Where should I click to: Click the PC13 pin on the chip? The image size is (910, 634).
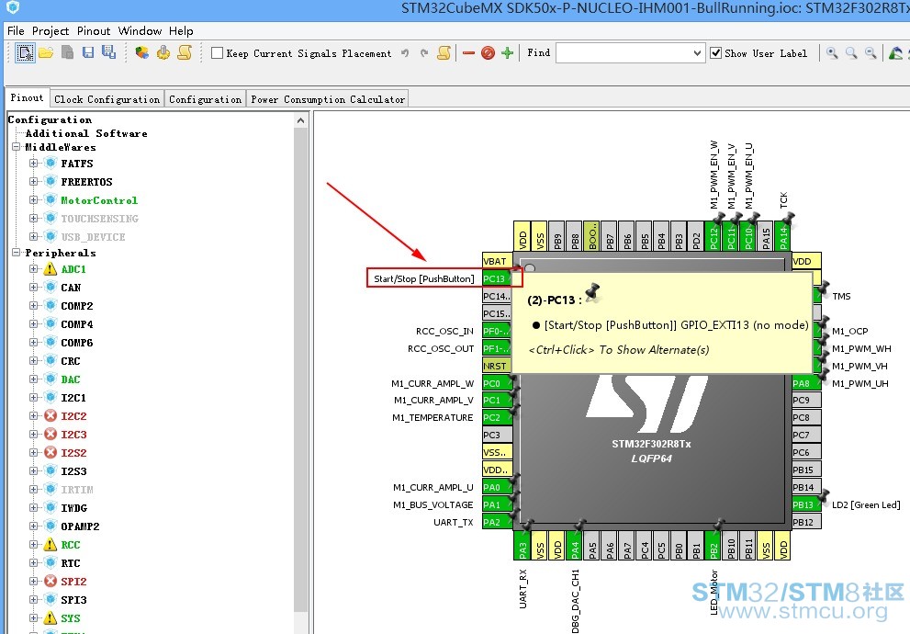point(496,278)
